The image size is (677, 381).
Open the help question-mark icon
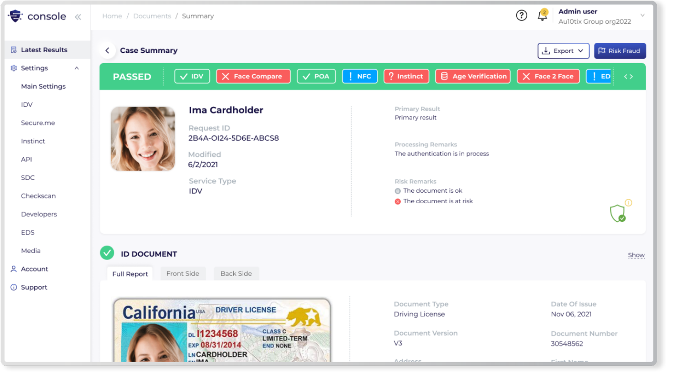tap(521, 15)
